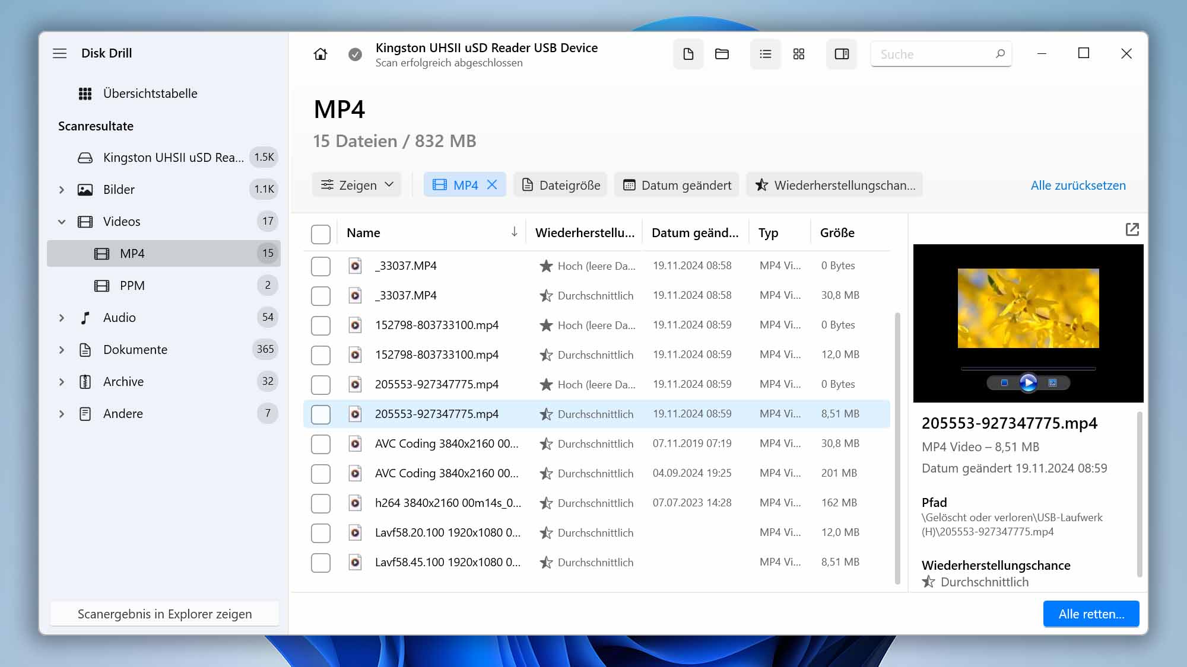Collapse the Videos tree node
The height and width of the screenshot is (667, 1187).
point(62,222)
